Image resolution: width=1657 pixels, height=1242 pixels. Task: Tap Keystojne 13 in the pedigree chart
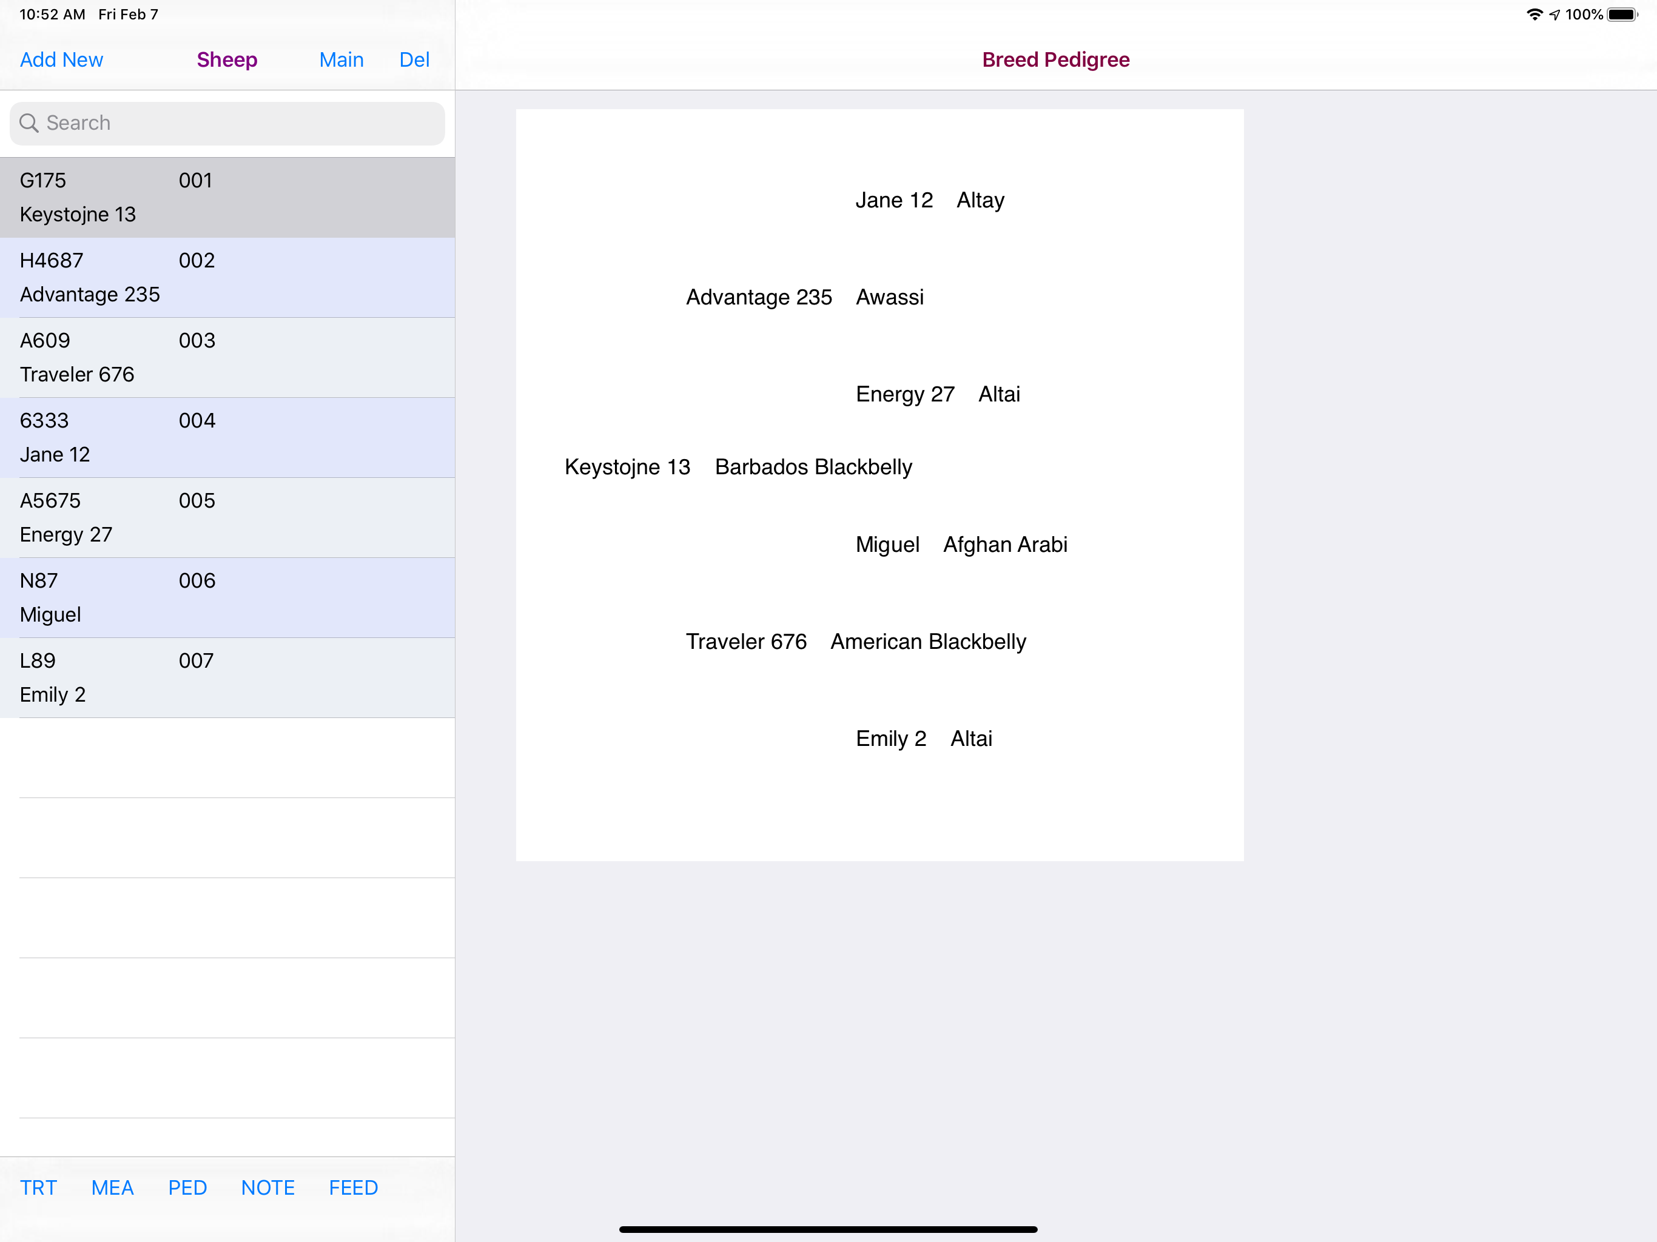click(628, 467)
